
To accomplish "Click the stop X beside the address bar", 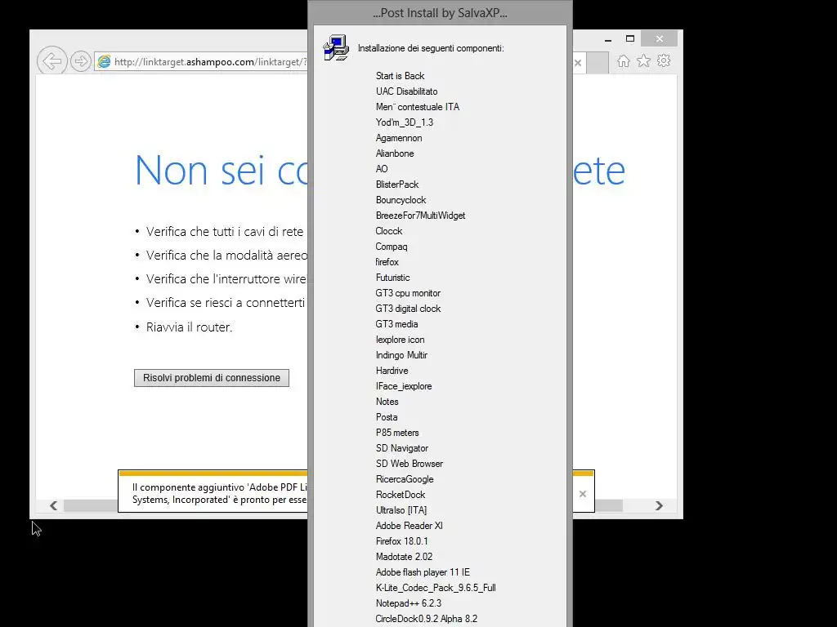I will [x=578, y=63].
